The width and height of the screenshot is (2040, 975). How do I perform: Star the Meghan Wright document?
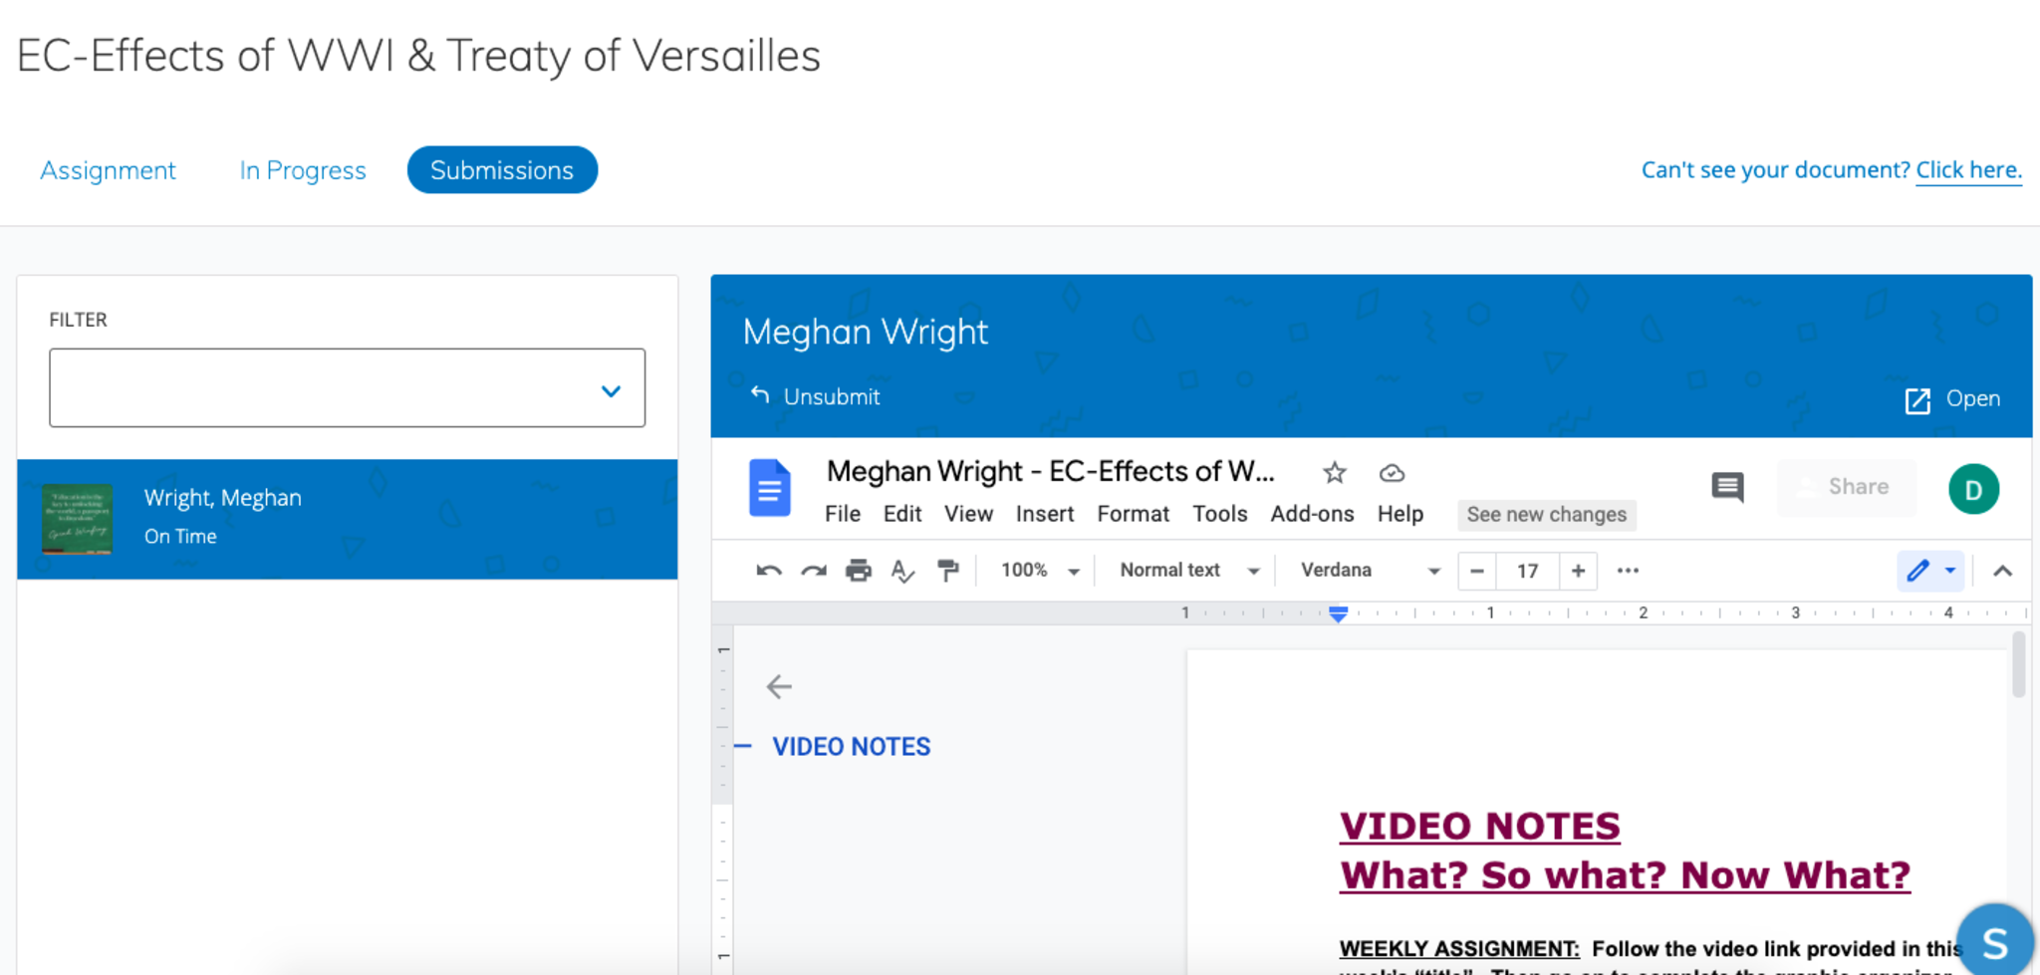click(x=1334, y=473)
